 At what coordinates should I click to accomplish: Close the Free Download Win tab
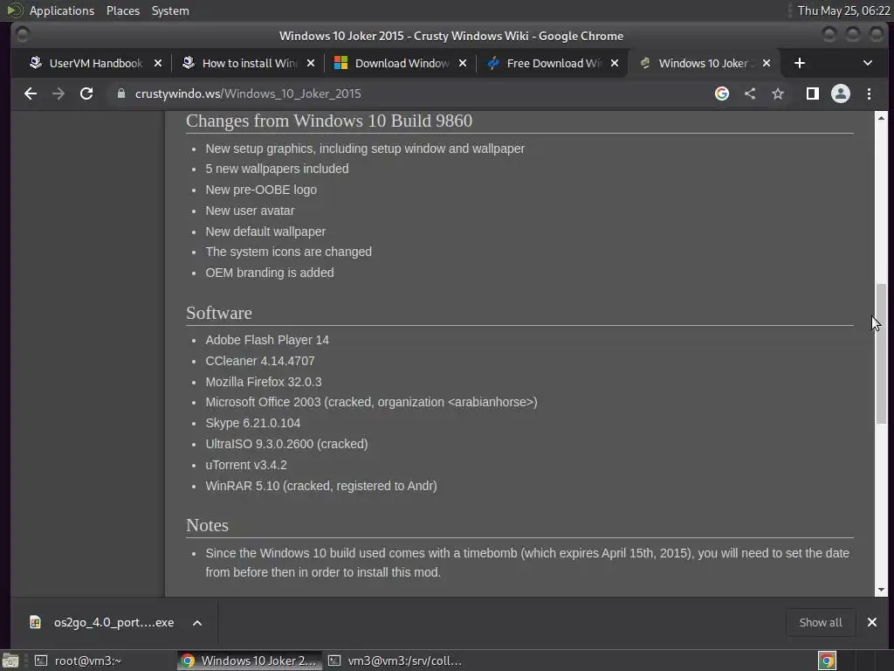pyautogui.click(x=615, y=63)
